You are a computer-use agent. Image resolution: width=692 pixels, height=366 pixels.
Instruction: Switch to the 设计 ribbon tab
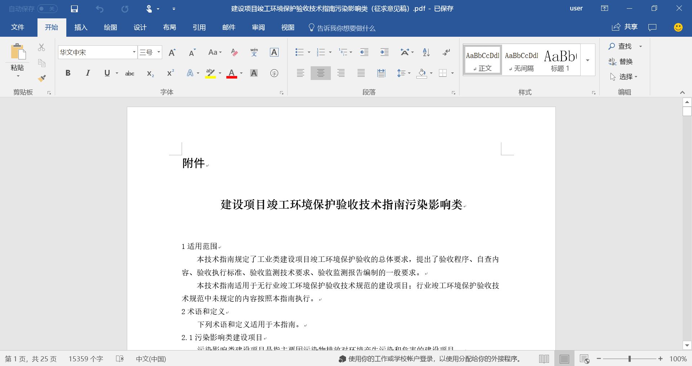140,27
